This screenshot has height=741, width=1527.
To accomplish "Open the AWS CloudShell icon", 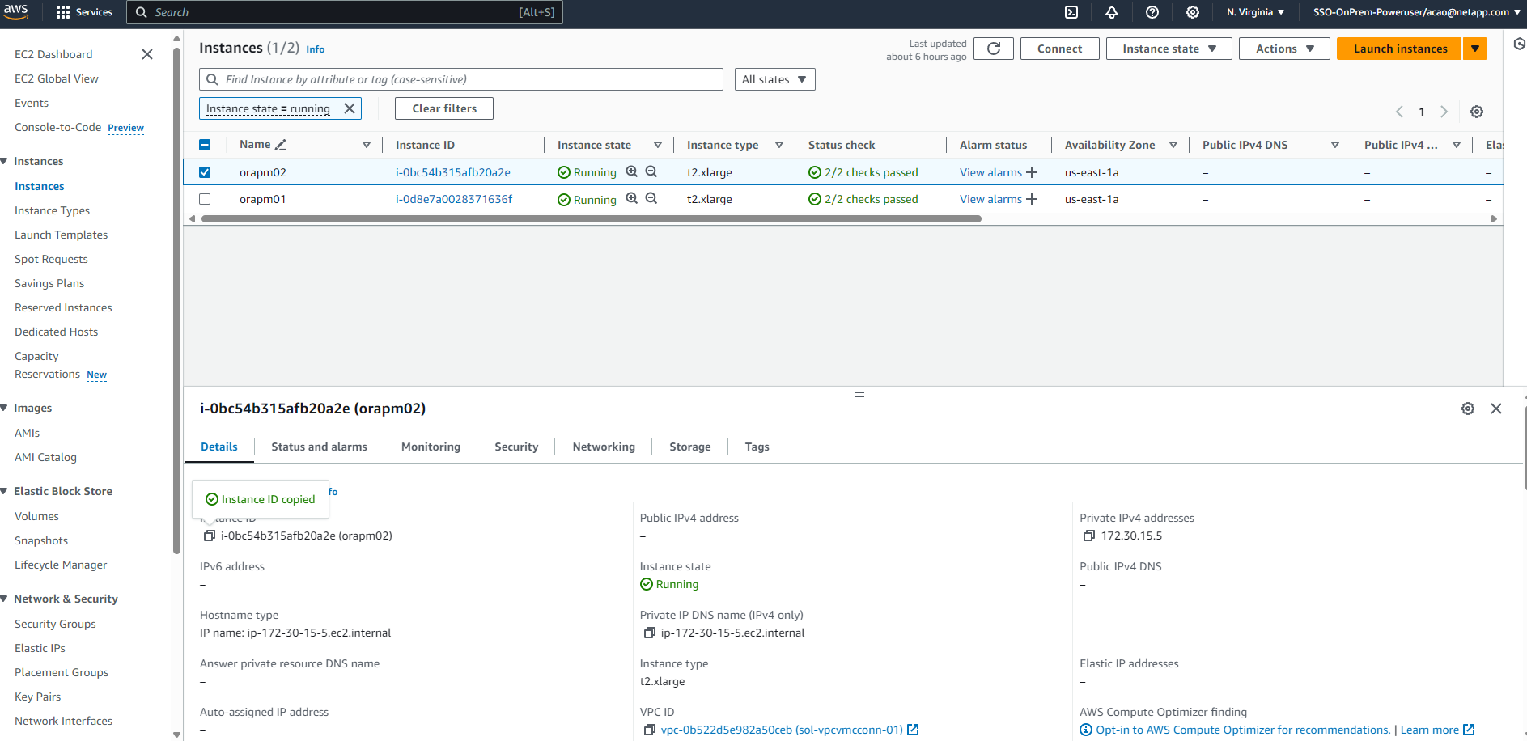I will (x=1071, y=12).
